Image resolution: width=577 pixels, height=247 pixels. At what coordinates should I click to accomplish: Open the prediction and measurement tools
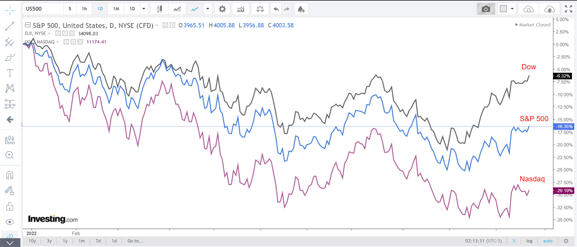(x=10, y=104)
